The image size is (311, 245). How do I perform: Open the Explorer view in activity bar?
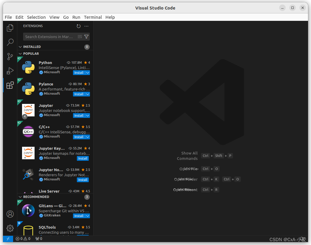tap(10, 28)
